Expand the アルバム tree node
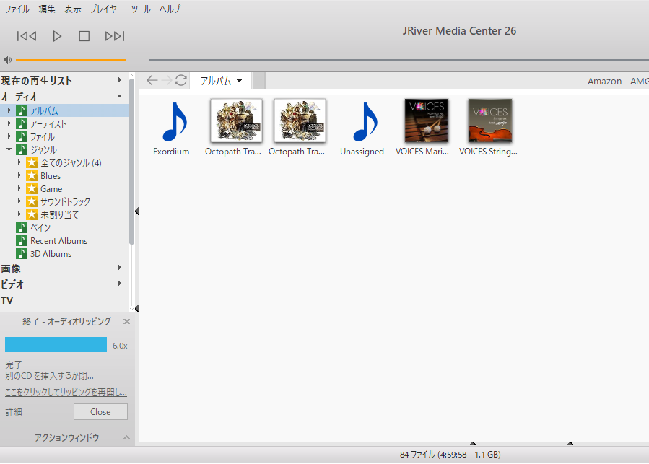The height and width of the screenshot is (464, 649). 9,110
